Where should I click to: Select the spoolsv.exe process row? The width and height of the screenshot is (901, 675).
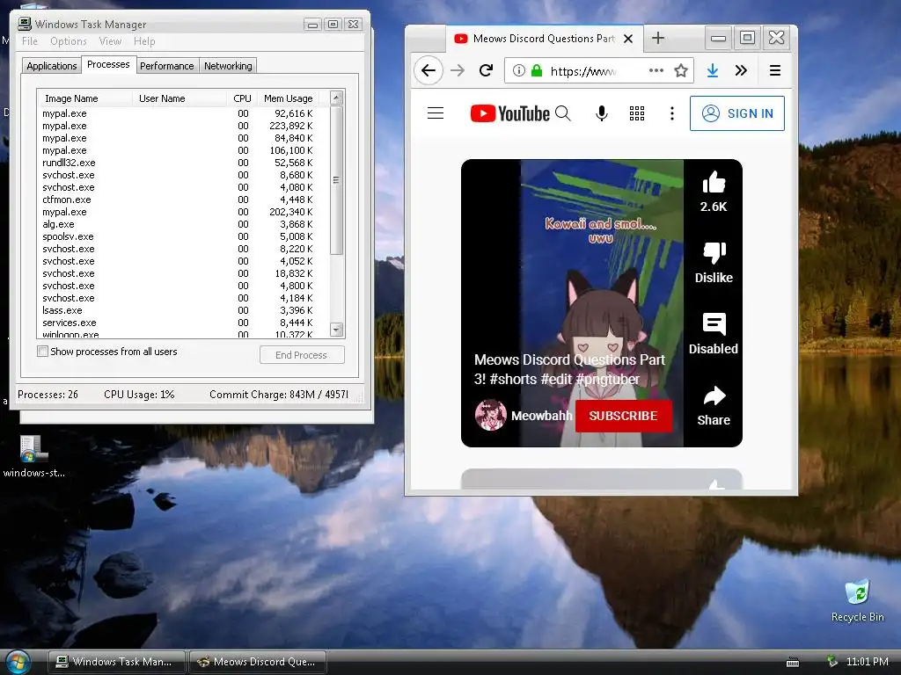click(x=184, y=236)
